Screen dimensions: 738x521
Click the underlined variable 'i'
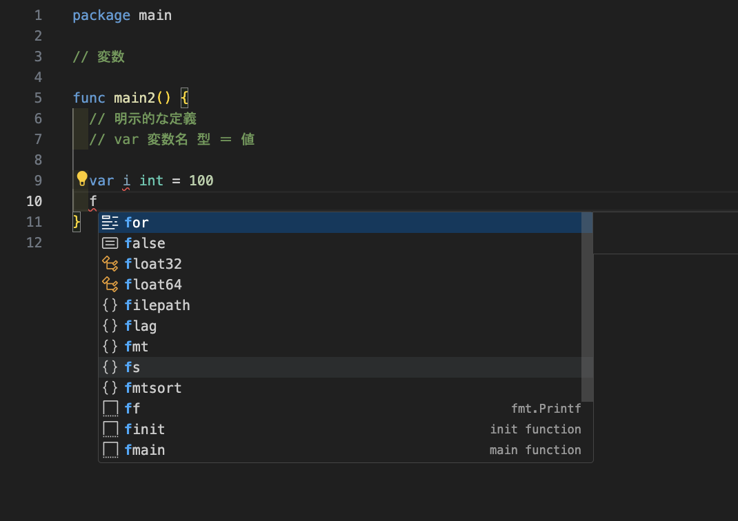point(126,181)
